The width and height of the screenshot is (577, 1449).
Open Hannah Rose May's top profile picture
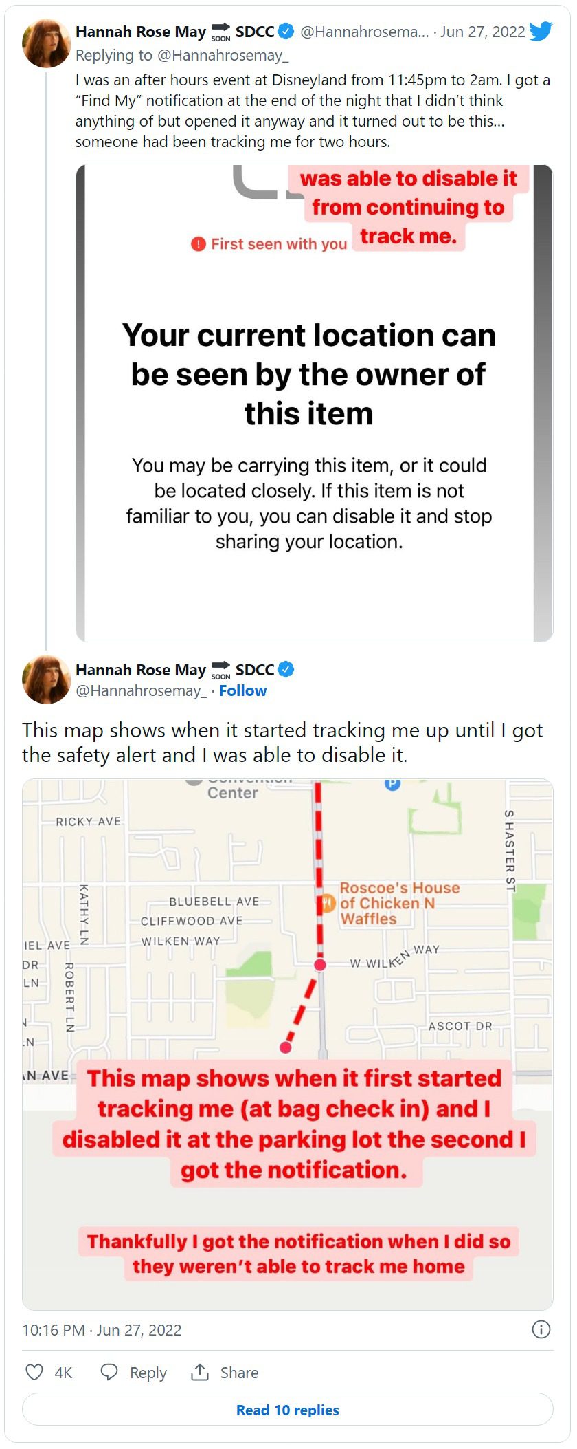pyautogui.click(x=47, y=43)
